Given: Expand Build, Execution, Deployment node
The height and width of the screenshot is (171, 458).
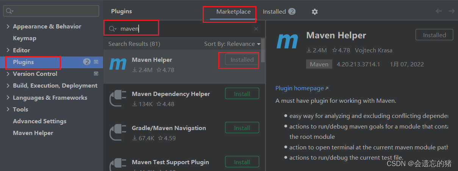Looking at the screenshot, I should (8, 86).
